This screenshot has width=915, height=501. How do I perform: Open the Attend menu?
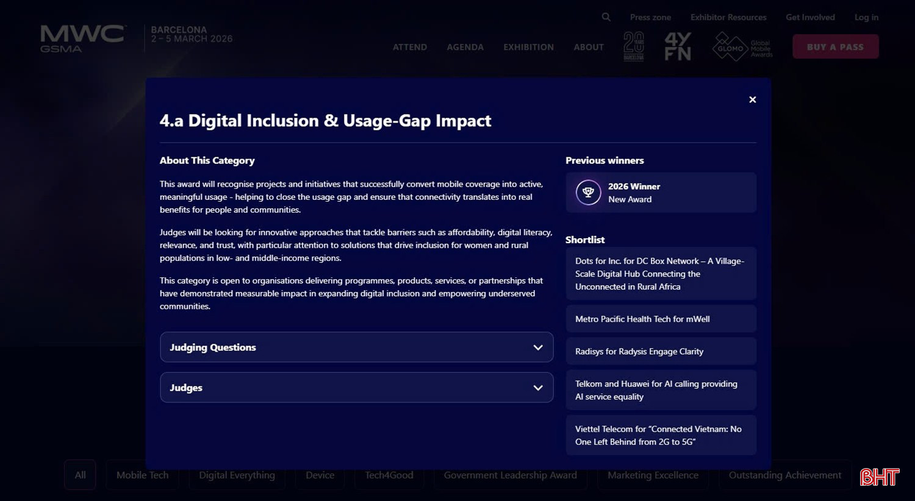tap(410, 47)
